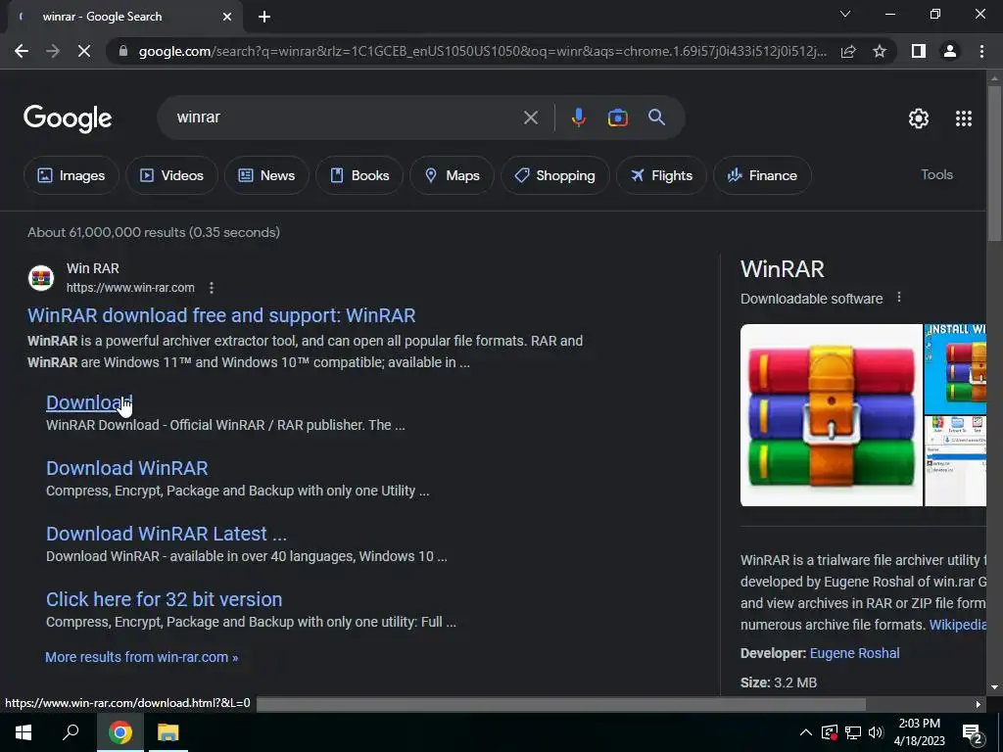This screenshot has width=1003, height=752.
Task: Open the volume control in tray
Action: point(876,732)
